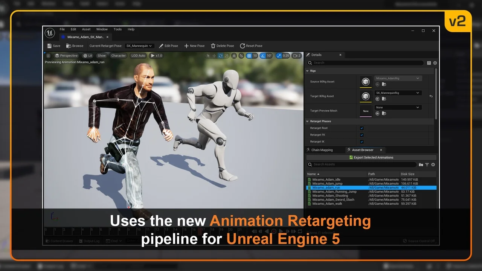Open Asset Browser filter options icon
The image size is (482, 271).
427,164
